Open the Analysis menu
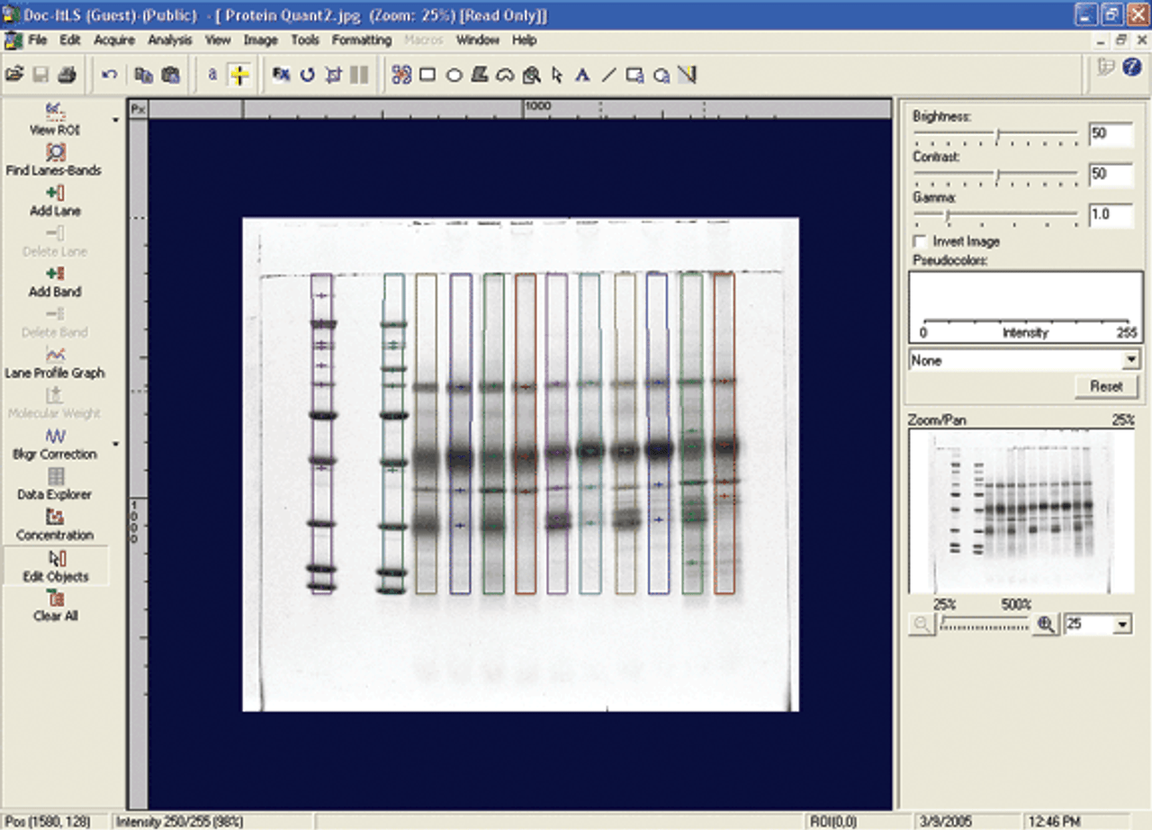 [x=170, y=40]
